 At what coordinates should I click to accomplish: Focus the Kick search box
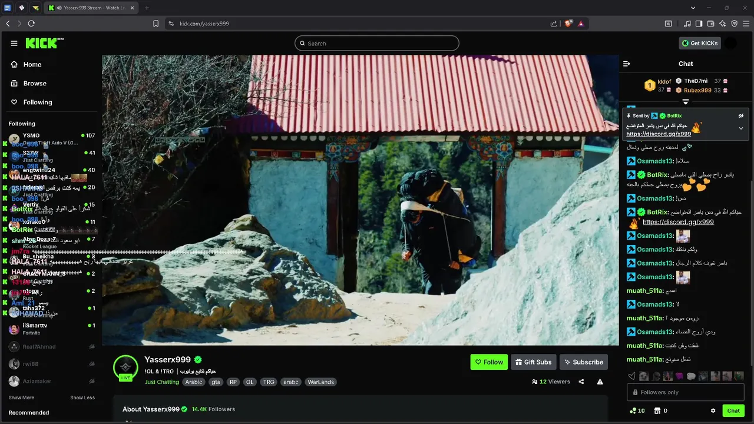tap(377, 43)
